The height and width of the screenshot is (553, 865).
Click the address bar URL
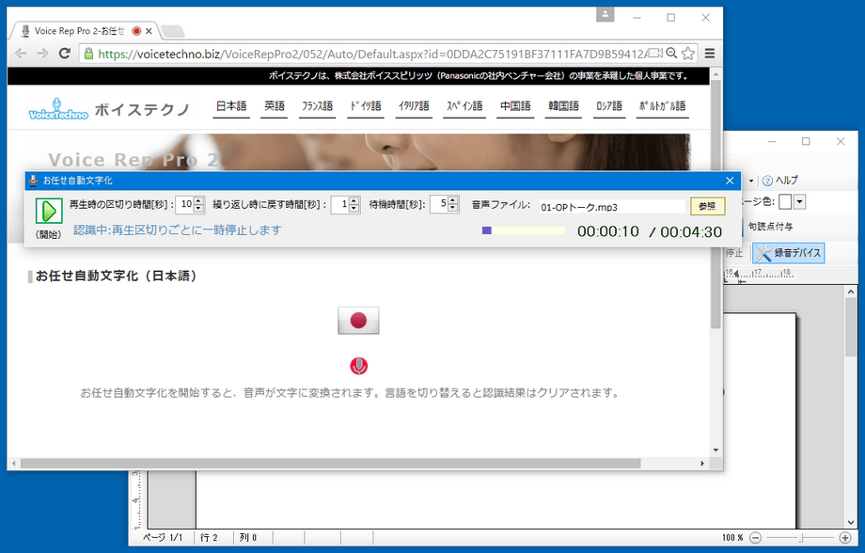(x=372, y=55)
